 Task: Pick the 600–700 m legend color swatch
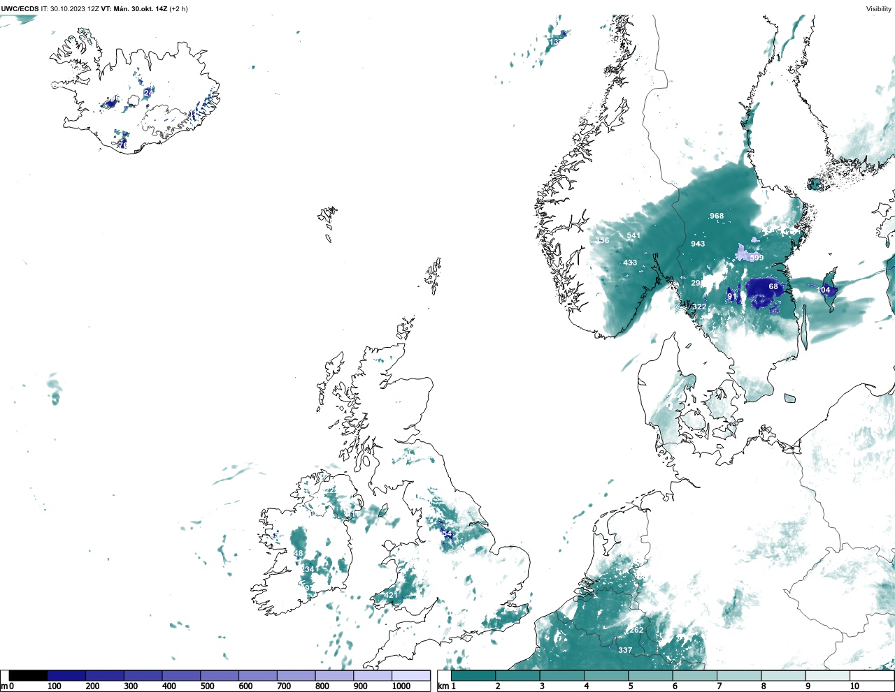pyautogui.click(x=257, y=675)
